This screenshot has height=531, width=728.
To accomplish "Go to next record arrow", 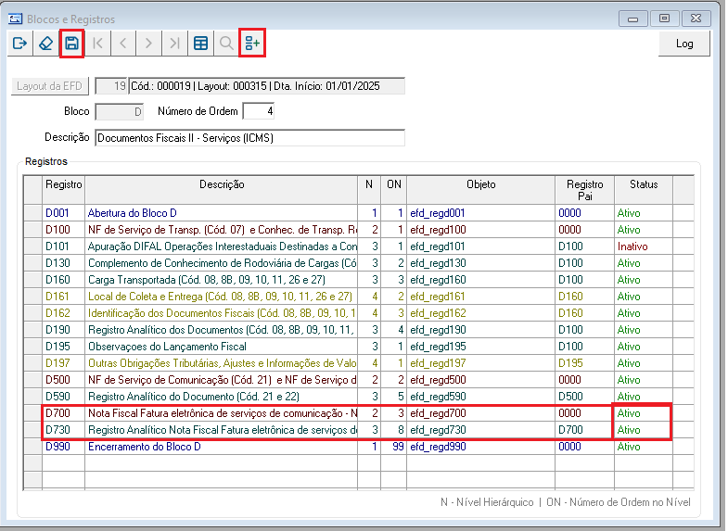I will click(149, 44).
